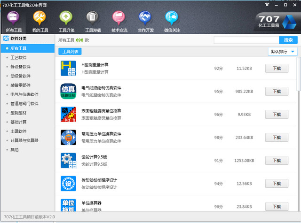The width and height of the screenshot is (301, 223).
Task: Click the 合作开发 handshake icon
Action: (145, 18)
